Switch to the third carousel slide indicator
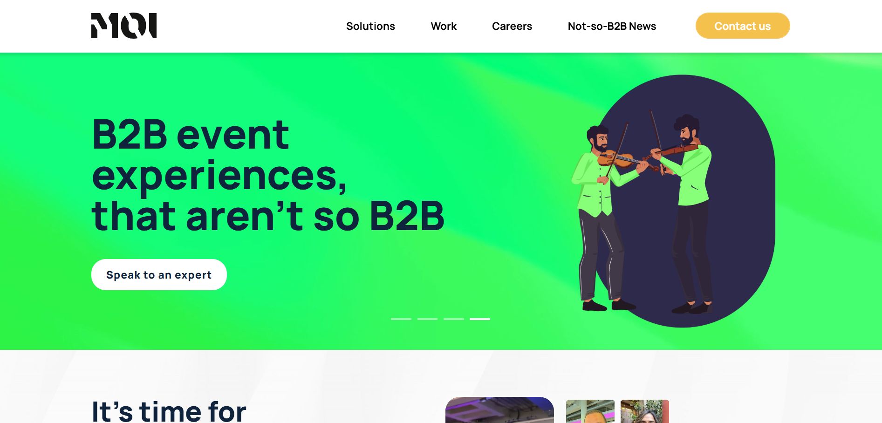882x423 pixels. click(454, 319)
